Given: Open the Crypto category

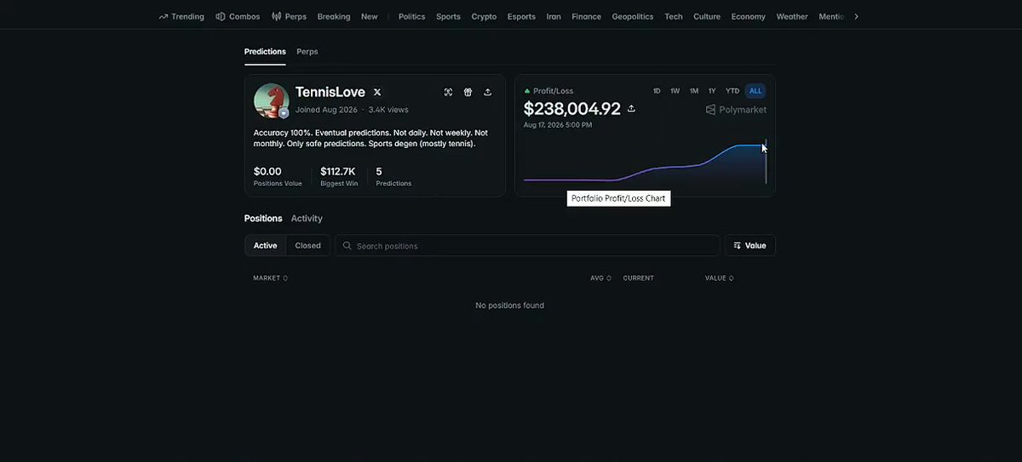Looking at the screenshot, I should (x=484, y=16).
